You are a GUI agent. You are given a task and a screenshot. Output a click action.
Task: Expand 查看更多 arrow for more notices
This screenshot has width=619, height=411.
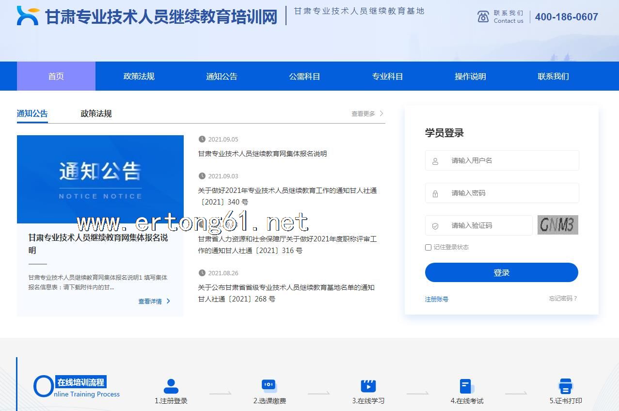[381, 113]
